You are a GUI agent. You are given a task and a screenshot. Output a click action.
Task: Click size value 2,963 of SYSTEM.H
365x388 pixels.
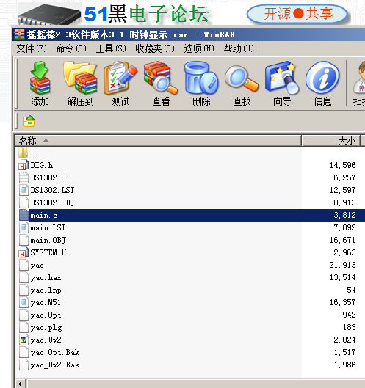(344, 252)
